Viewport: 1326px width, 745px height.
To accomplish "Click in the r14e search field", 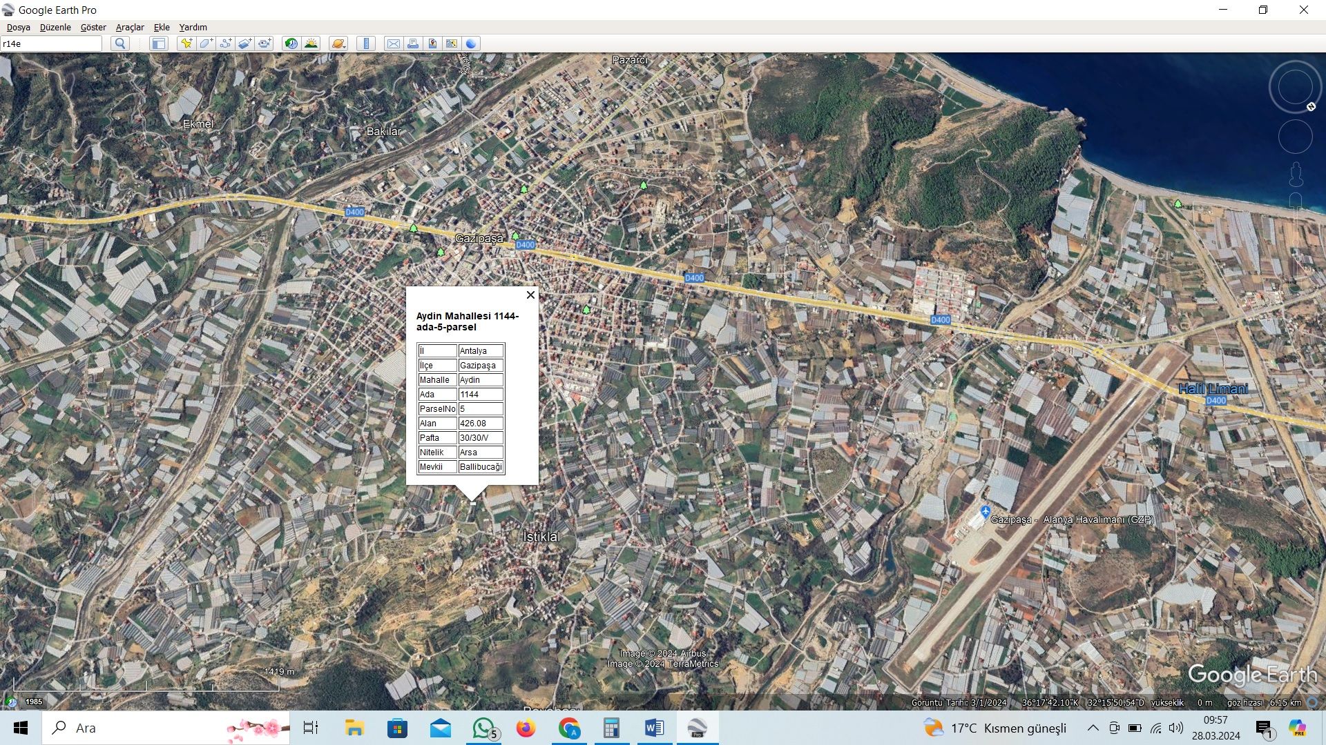I will (51, 43).
